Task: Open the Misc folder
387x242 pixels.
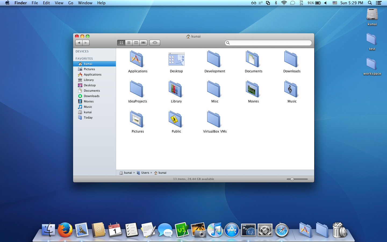Action: (x=214, y=89)
